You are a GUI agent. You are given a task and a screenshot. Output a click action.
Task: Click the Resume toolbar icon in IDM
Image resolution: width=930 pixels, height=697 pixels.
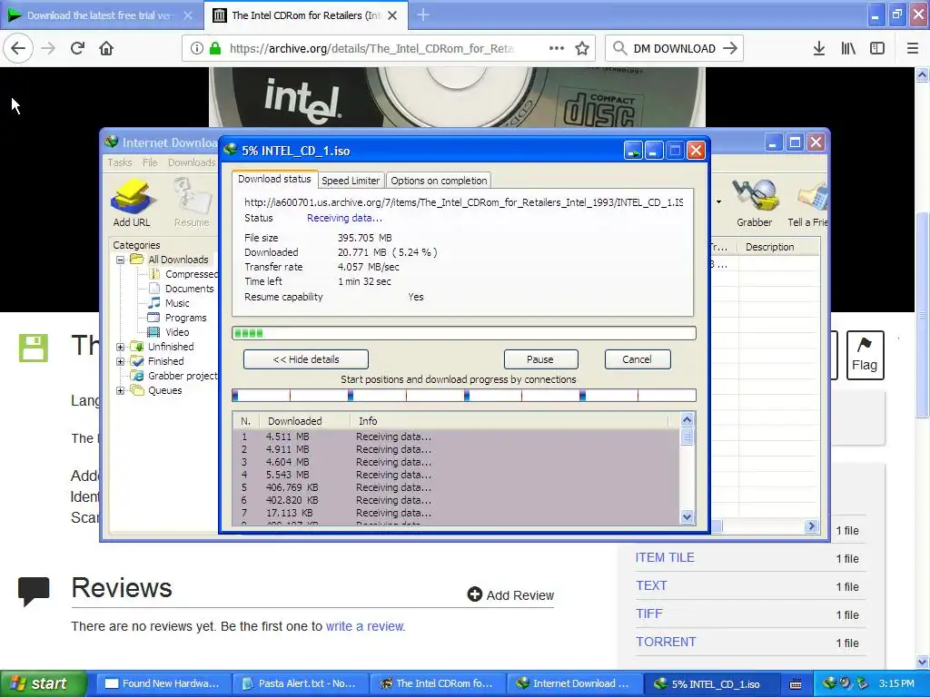192,202
